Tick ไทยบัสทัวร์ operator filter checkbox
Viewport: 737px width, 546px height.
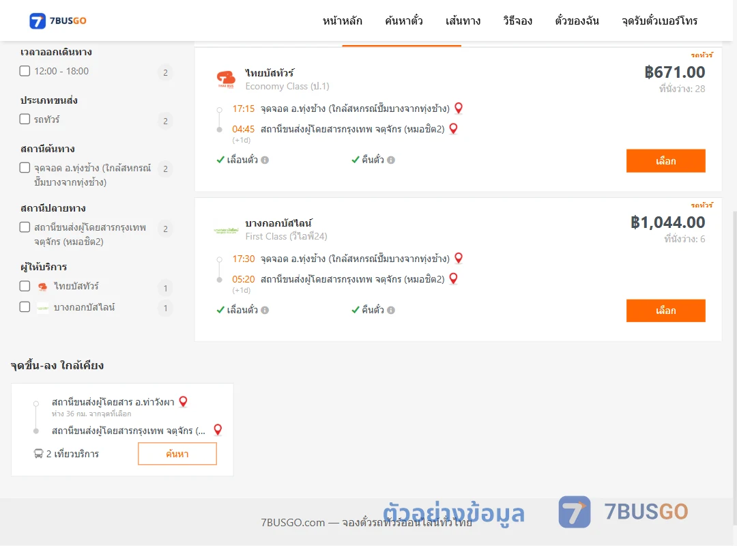25,286
